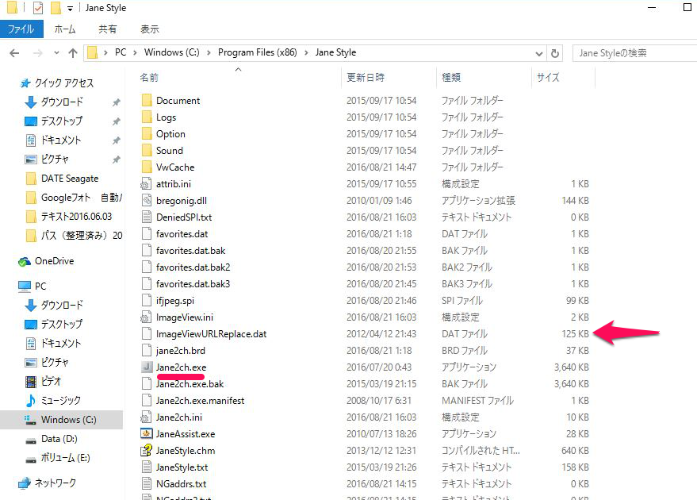Select Data (D:) drive in navigation pane
The width and height of the screenshot is (697, 500).
click(x=59, y=439)
